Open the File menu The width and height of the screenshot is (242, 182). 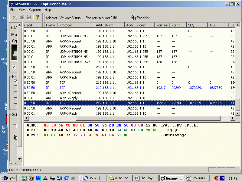13,10
